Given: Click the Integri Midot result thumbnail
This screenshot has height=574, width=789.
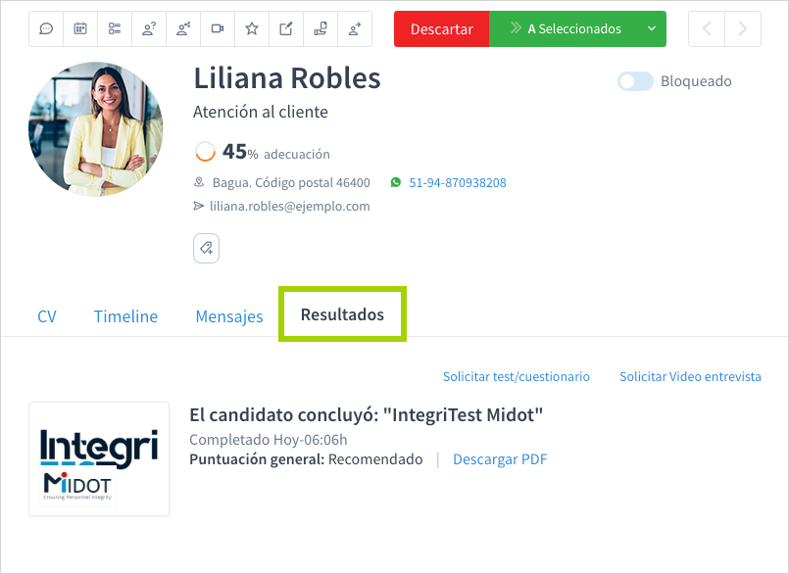Looking at the screenshot, I should (x=98, y=457).
